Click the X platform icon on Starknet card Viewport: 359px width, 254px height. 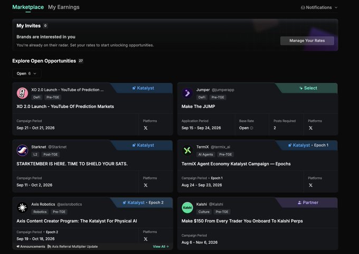(146, 185)
